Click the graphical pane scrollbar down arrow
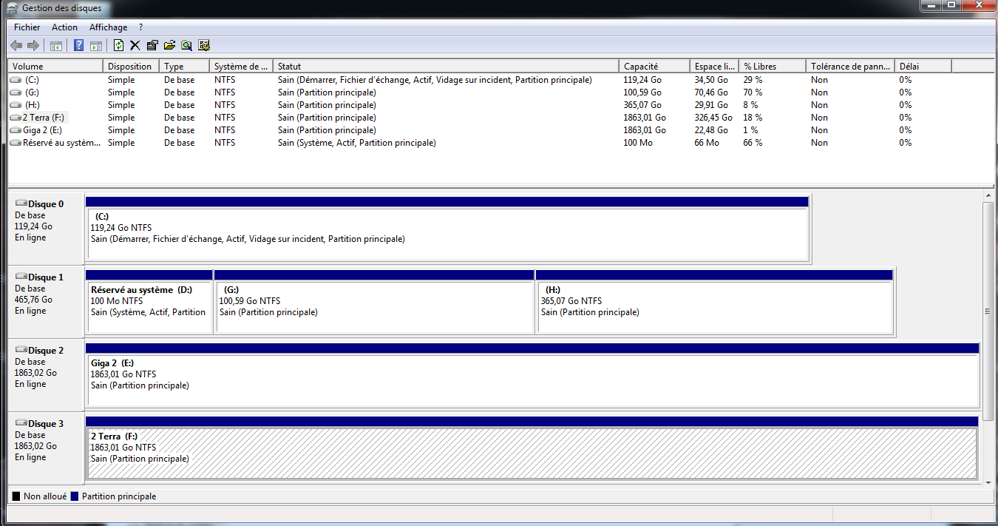Screen dimensions: 998x526 [988, 482]
